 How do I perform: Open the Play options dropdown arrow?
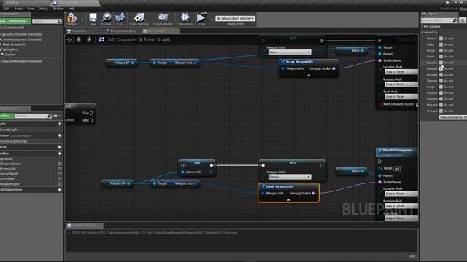tap(212, 20)
